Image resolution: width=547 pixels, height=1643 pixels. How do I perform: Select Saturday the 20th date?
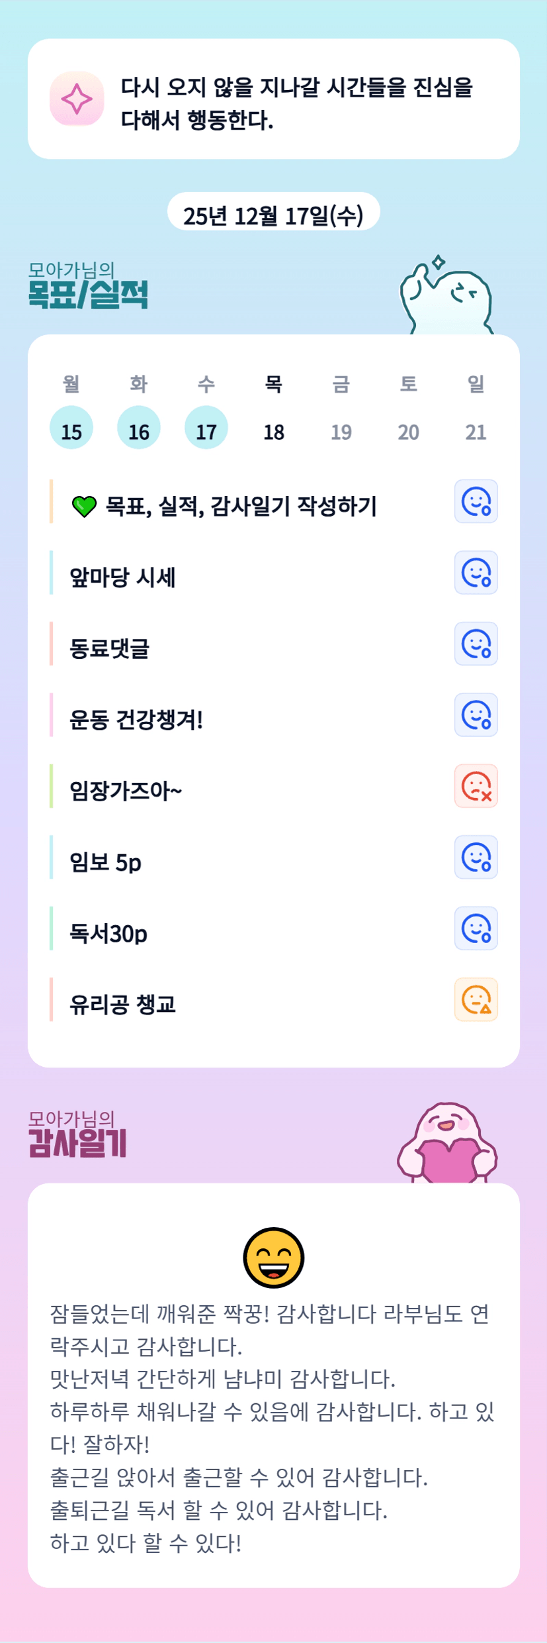click(408, 432)
